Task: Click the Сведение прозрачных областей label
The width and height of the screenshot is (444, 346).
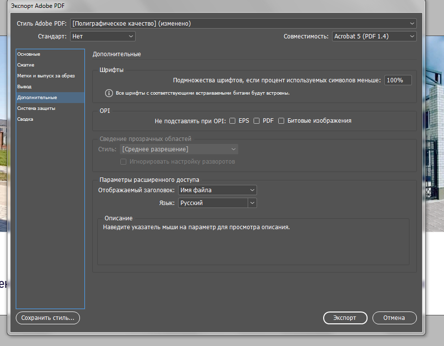Action: (x=145, y=139)
